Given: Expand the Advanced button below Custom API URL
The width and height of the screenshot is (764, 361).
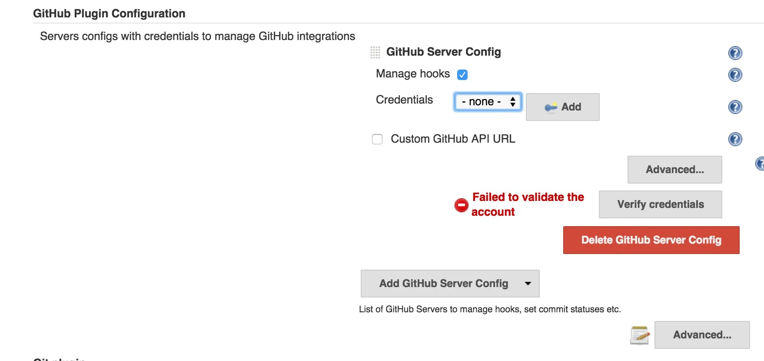Looking at the screenshot, I should 674,170.
